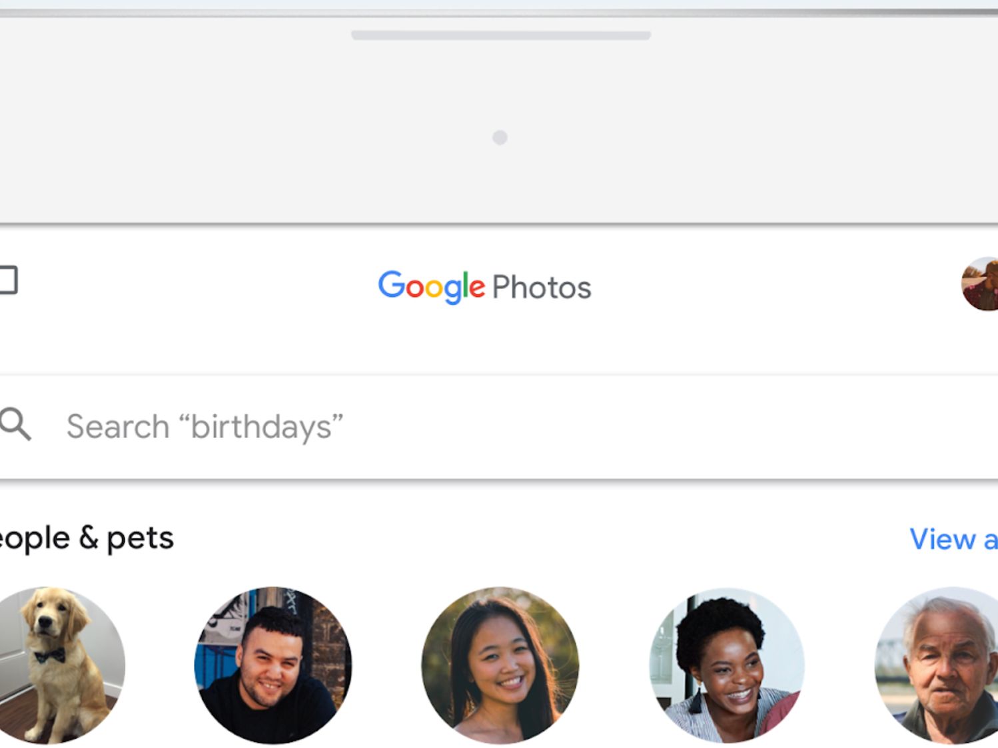Click the blank tablet bezel below the camera

pos(500,186)
